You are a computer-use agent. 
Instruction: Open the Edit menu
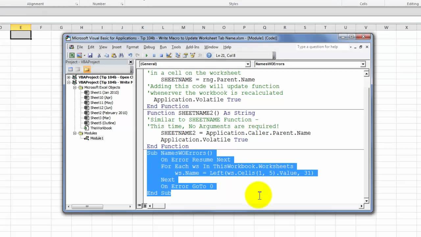[91, 47]
